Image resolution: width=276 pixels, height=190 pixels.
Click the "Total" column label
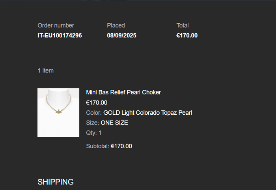tap(183, 25)
